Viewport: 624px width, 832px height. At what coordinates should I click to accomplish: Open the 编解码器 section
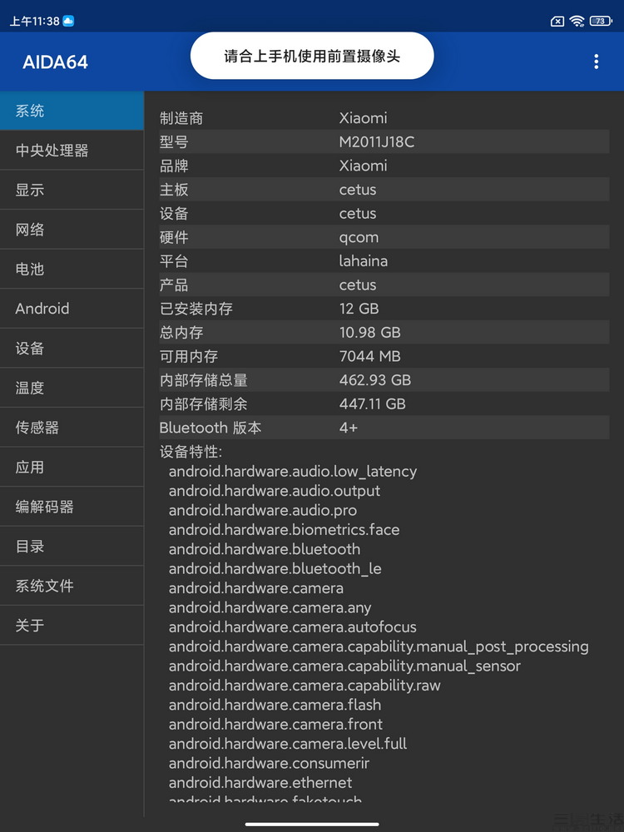[72, 507]
